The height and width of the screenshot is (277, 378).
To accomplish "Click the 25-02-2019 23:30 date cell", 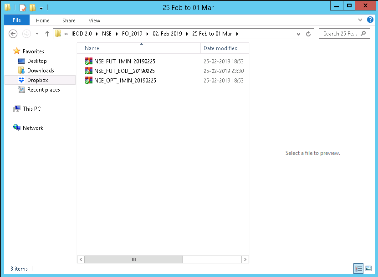I will coord(224,71).
